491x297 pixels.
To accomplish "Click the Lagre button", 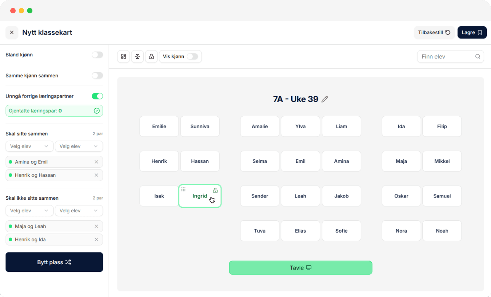I will [x=472, y=32].
